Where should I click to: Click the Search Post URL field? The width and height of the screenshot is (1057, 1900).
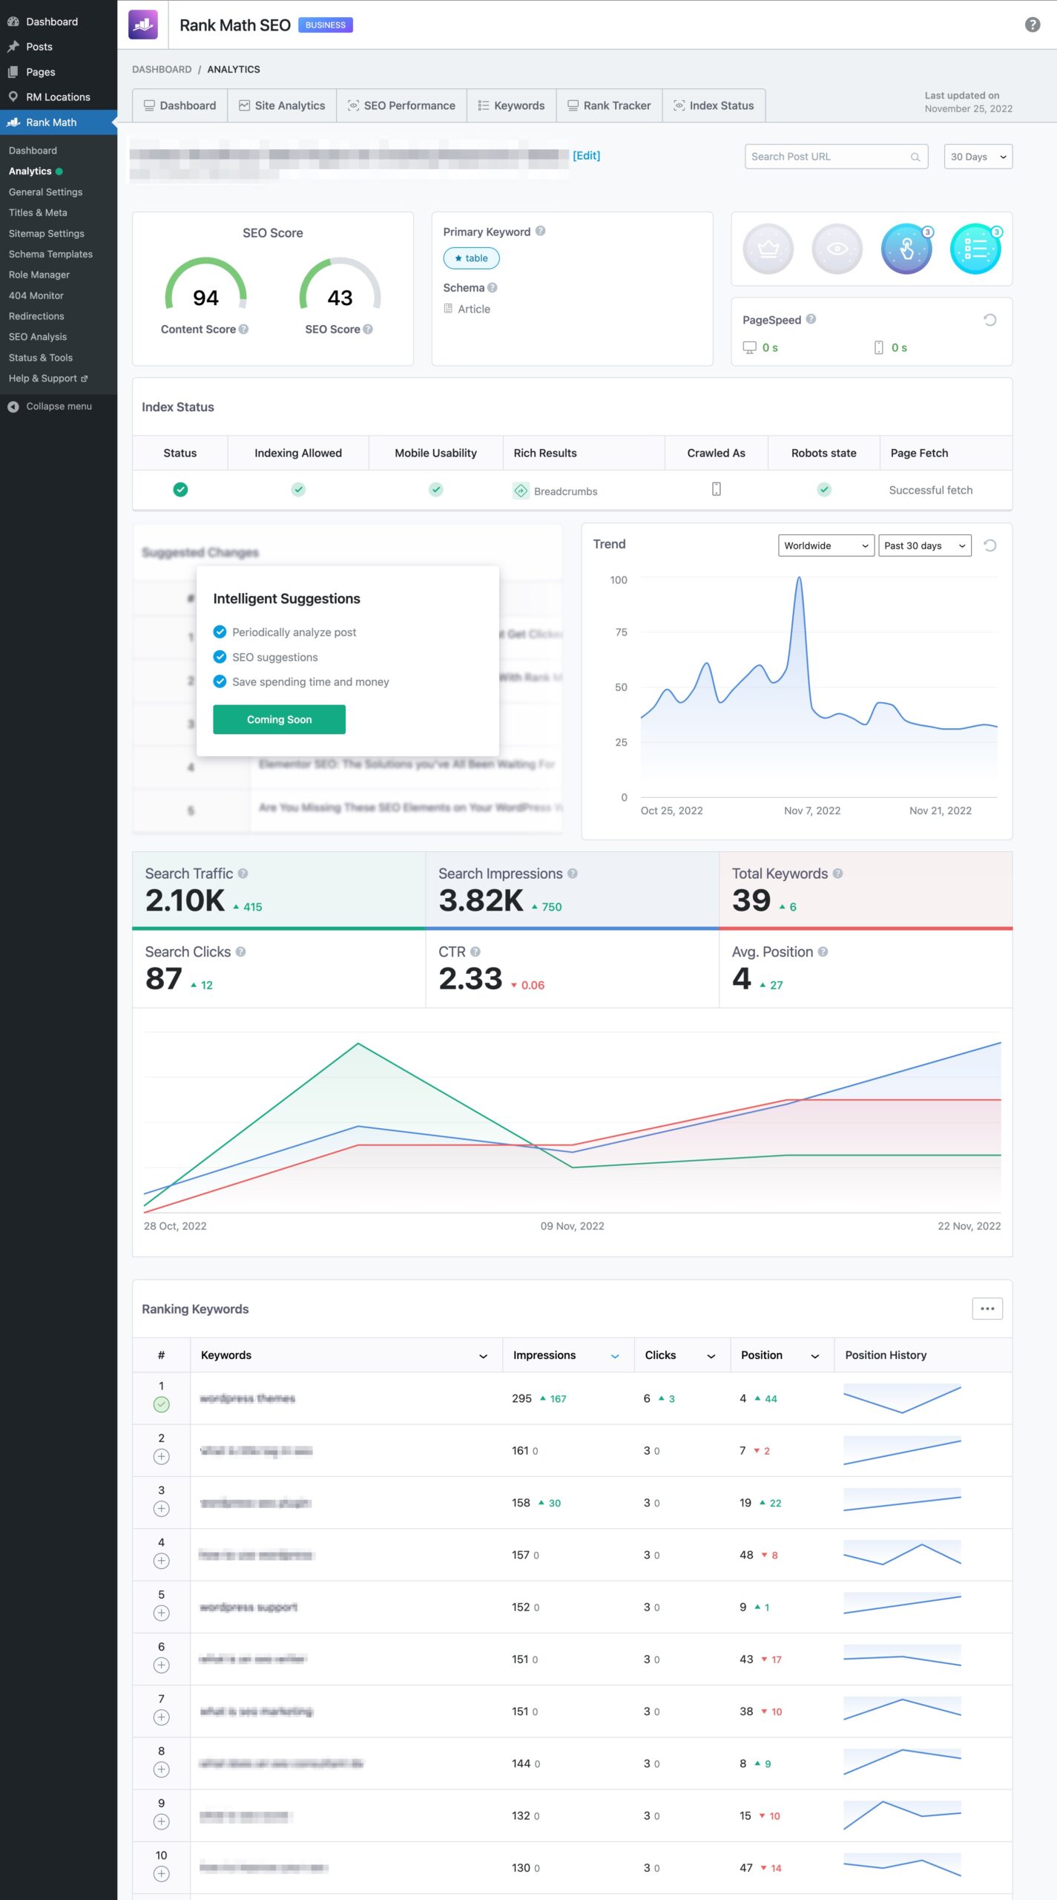836,157
